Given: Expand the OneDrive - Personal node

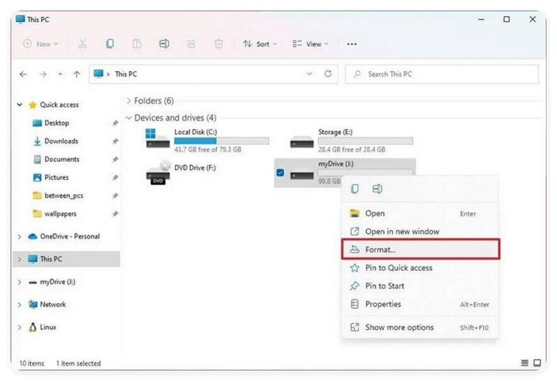Looking at the screenshot, I should (19, 236).
